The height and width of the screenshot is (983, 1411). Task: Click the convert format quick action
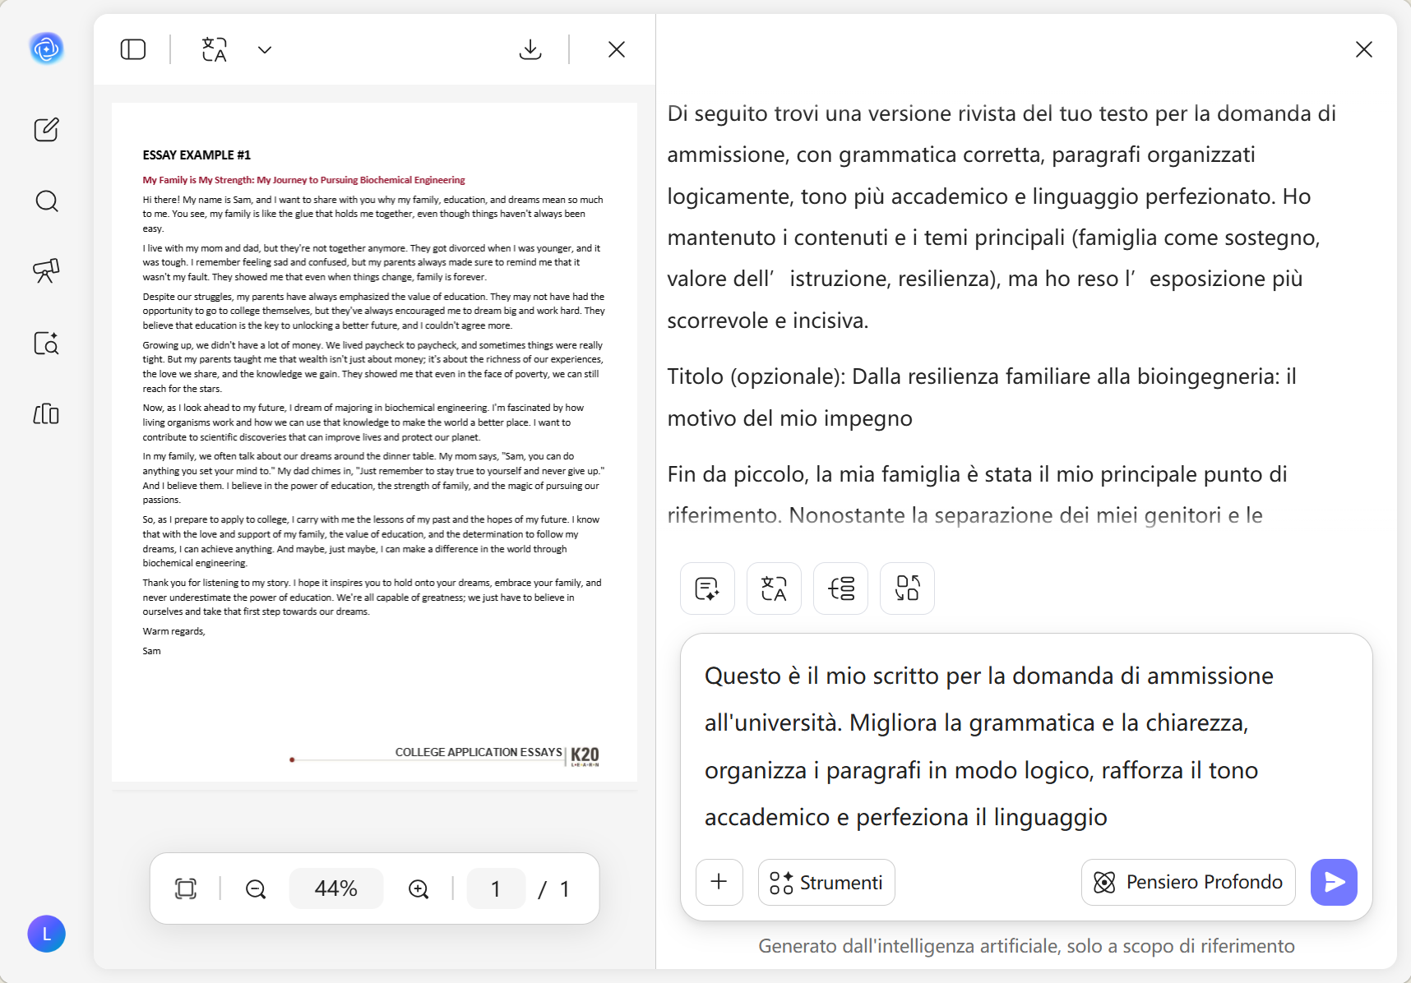pyautogui.click(x=907, y=588)
